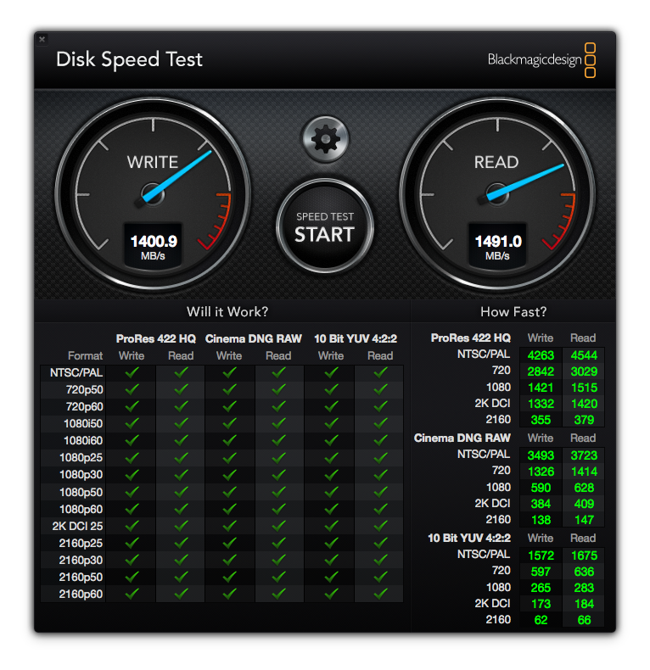The image size is (650, 670).
Task: Click '10 Bit YUV 4:2:2' heading in How Fast panel
Action: (x=469, y=538)
